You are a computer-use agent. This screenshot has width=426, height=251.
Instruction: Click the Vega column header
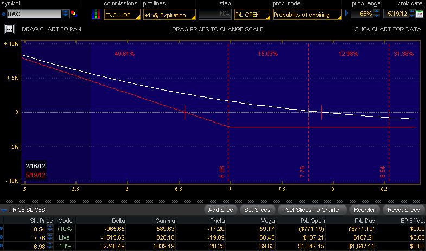268,221
